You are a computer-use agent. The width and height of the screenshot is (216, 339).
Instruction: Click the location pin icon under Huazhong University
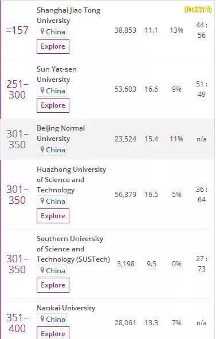pos(42,201)
